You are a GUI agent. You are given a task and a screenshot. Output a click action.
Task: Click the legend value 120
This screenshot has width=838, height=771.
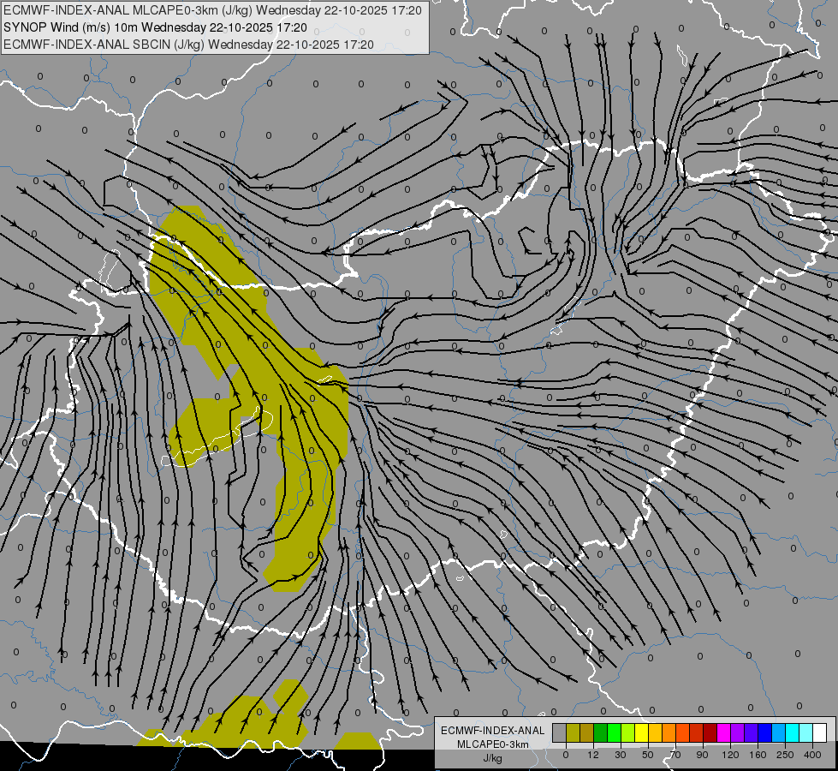point(730,755)
